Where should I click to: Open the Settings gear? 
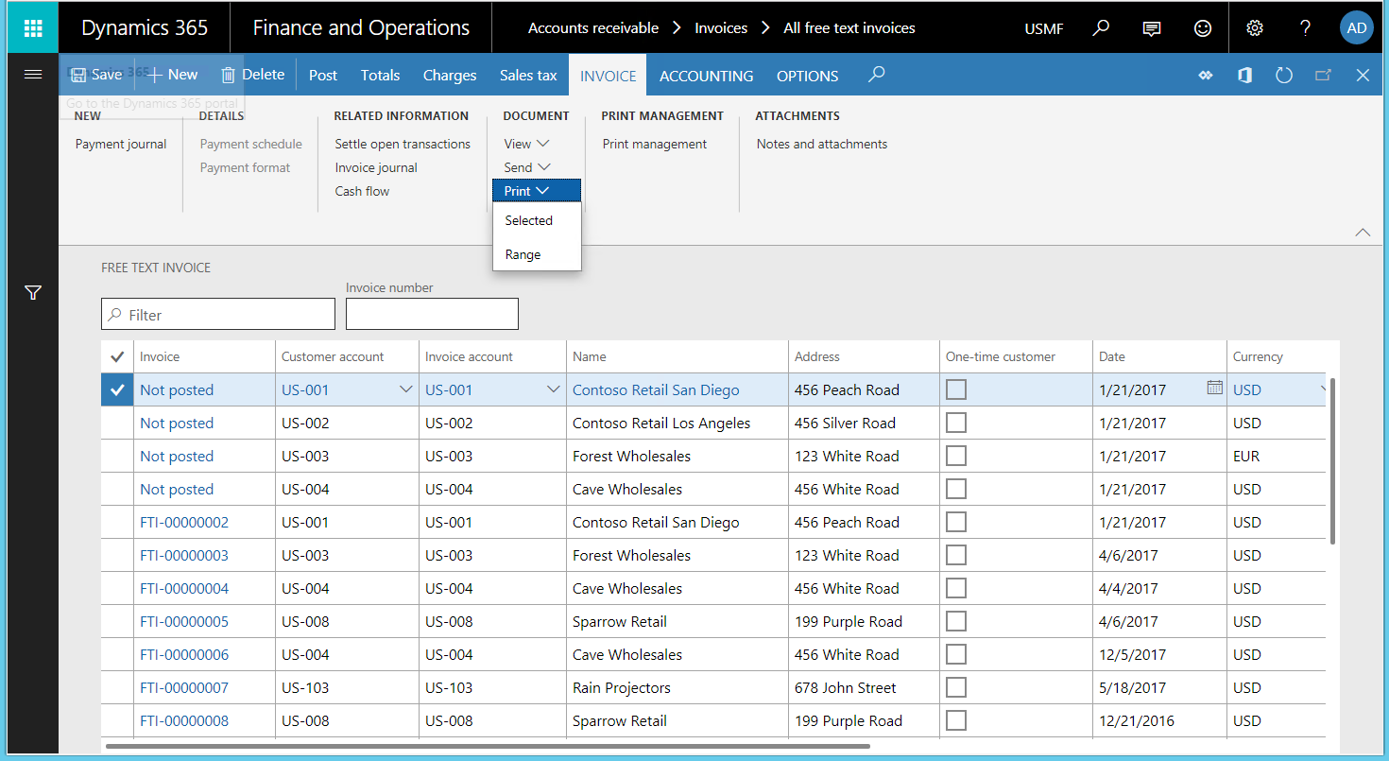pyautogui.click(x=1254, y=27)
